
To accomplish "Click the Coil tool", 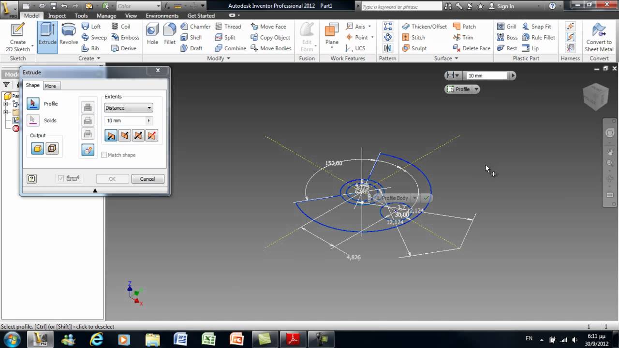I will pos(120,27).
